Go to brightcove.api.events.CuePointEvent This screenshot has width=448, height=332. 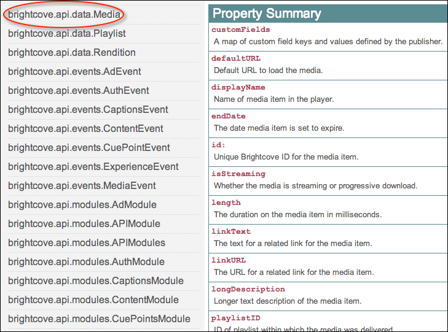coord(89,148)
